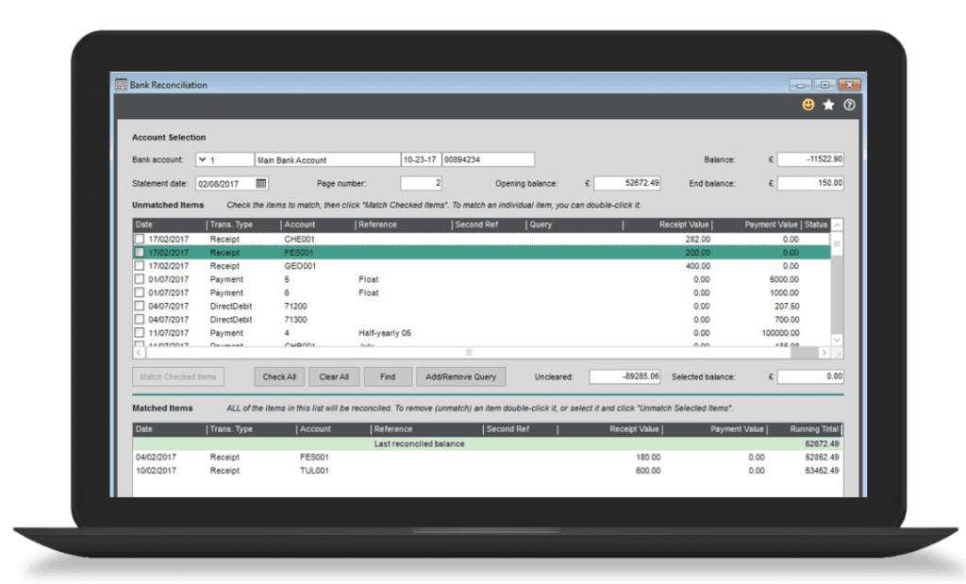Tick the checkbox for the GEO001 receipt
This screenshot has height=584, width=966.
coord(140,266)
